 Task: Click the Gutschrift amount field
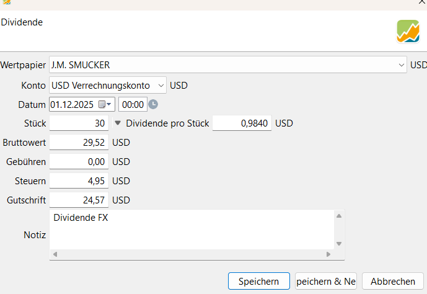(79, 200)
